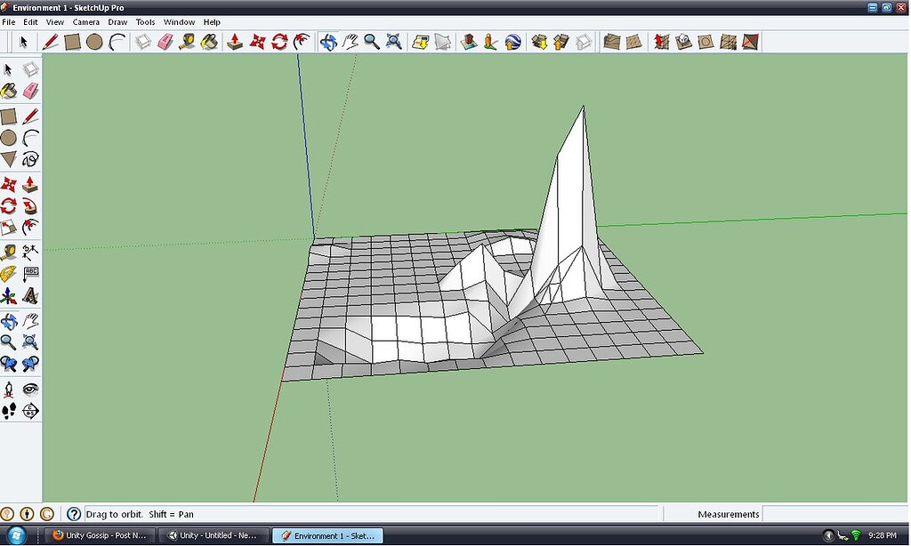Switch to Unity Gossip taskbar window
911x546 pixels.
tap(100, 535)
